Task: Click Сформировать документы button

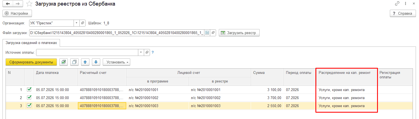Action: pyautogui.click(x=31, y=62)
